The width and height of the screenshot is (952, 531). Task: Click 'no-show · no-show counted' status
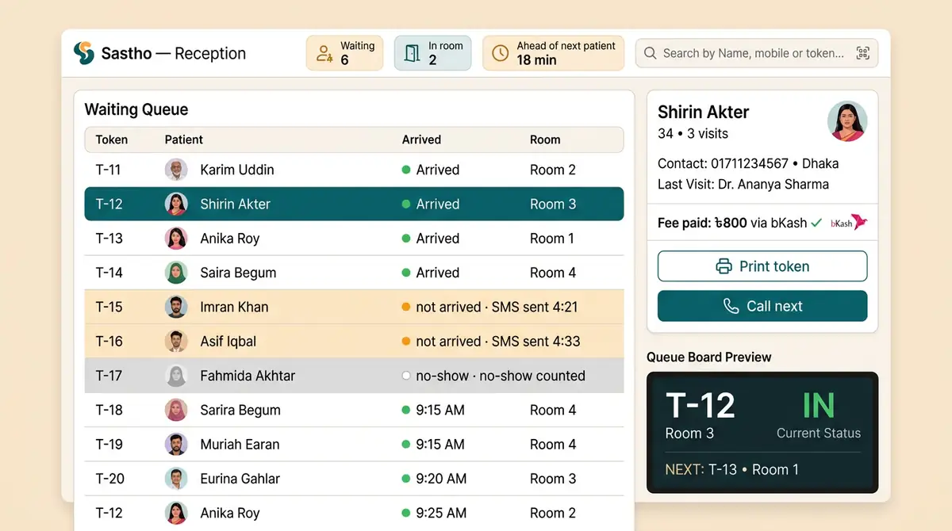pos(501,376)
